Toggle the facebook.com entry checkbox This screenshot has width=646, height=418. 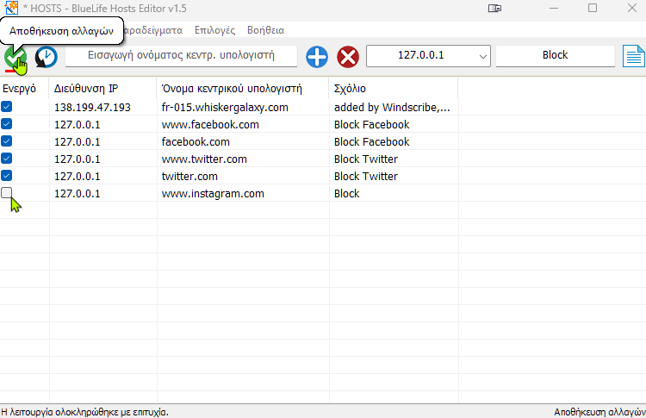coord(7,141)
